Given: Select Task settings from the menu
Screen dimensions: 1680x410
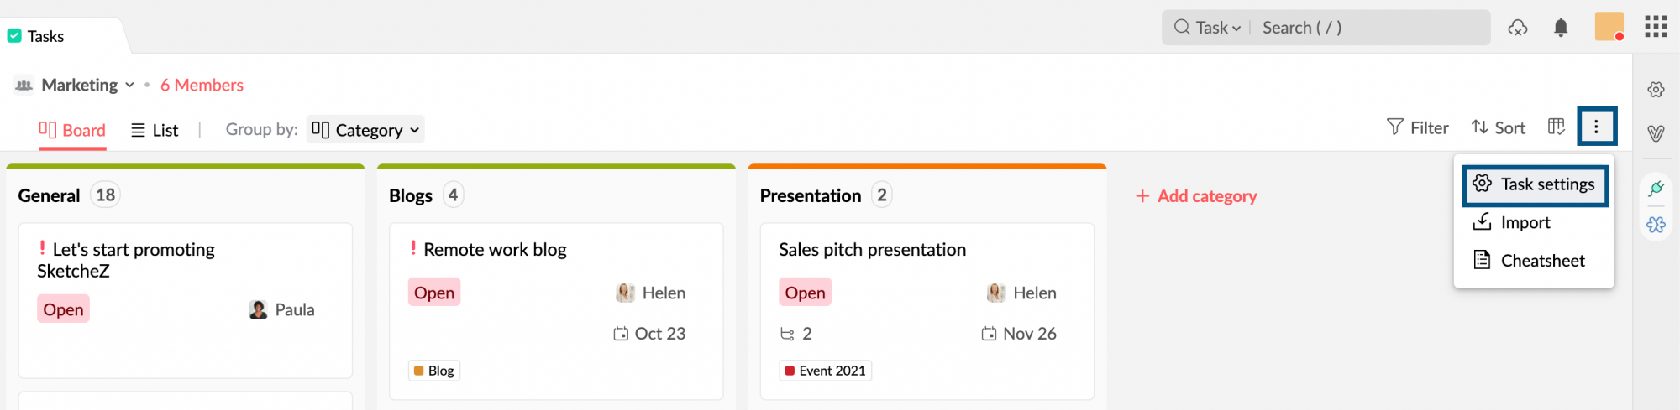Looking at the screenshot, I should (1536, 184).
